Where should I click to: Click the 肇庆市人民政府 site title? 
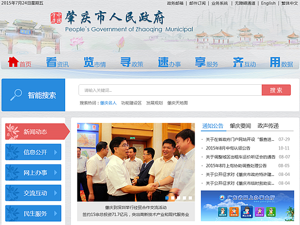[114, 17]
